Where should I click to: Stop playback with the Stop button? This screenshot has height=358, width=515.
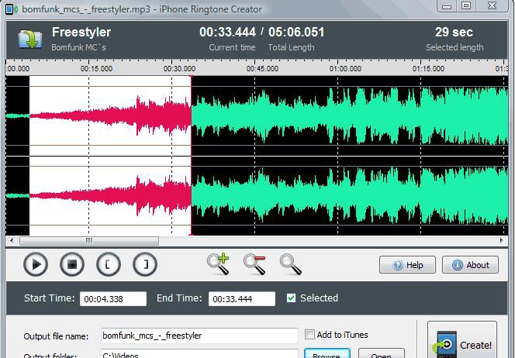pos(72,264)
